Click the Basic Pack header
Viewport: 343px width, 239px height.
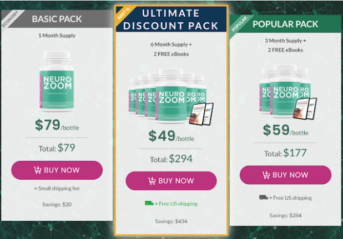point(57,19)
